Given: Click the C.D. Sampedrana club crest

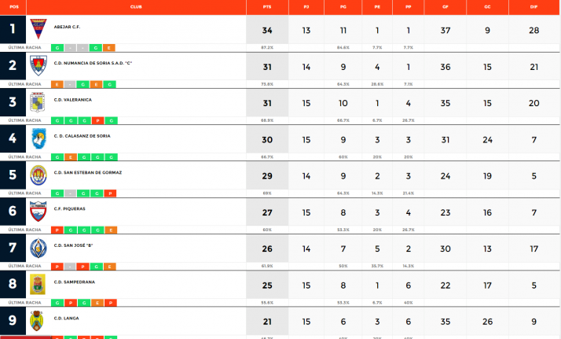Looking at the screenshot, I should tap(37, 284).
